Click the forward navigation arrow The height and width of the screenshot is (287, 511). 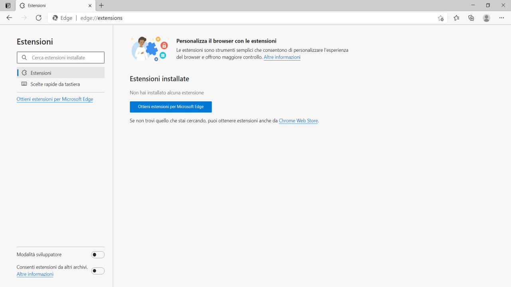pos(24,18)
